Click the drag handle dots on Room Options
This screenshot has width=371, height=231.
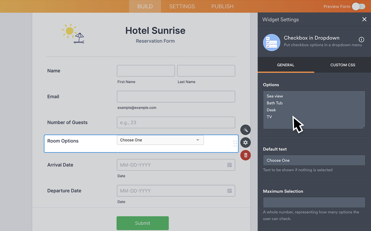(x=235, y=144)
